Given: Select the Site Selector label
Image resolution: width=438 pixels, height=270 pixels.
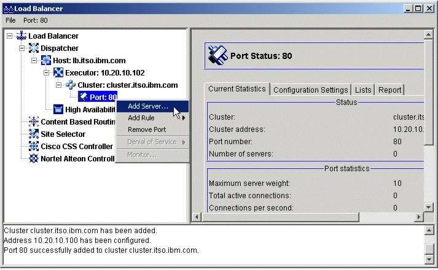Looking at the screenshot, I should pos(63,134).
